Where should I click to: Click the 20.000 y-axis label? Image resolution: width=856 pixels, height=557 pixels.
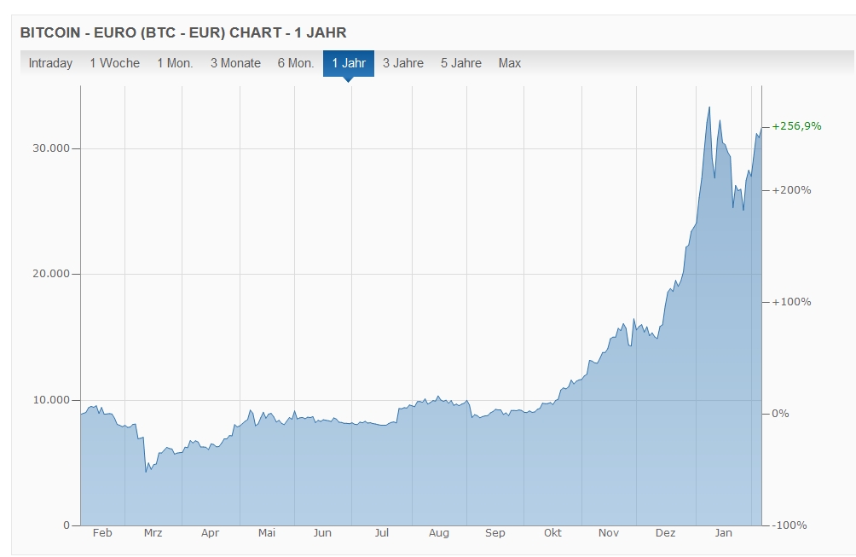(51, 274)
